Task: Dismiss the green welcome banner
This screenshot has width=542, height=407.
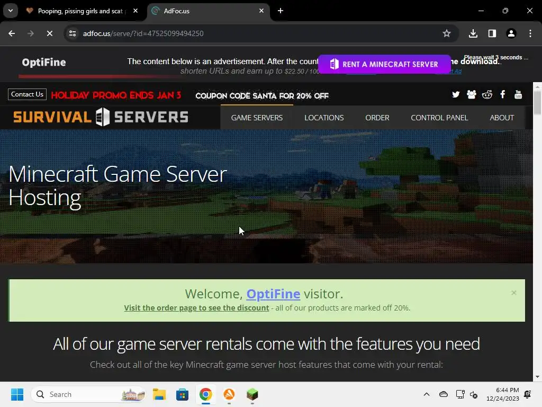Action: (513, 293)
